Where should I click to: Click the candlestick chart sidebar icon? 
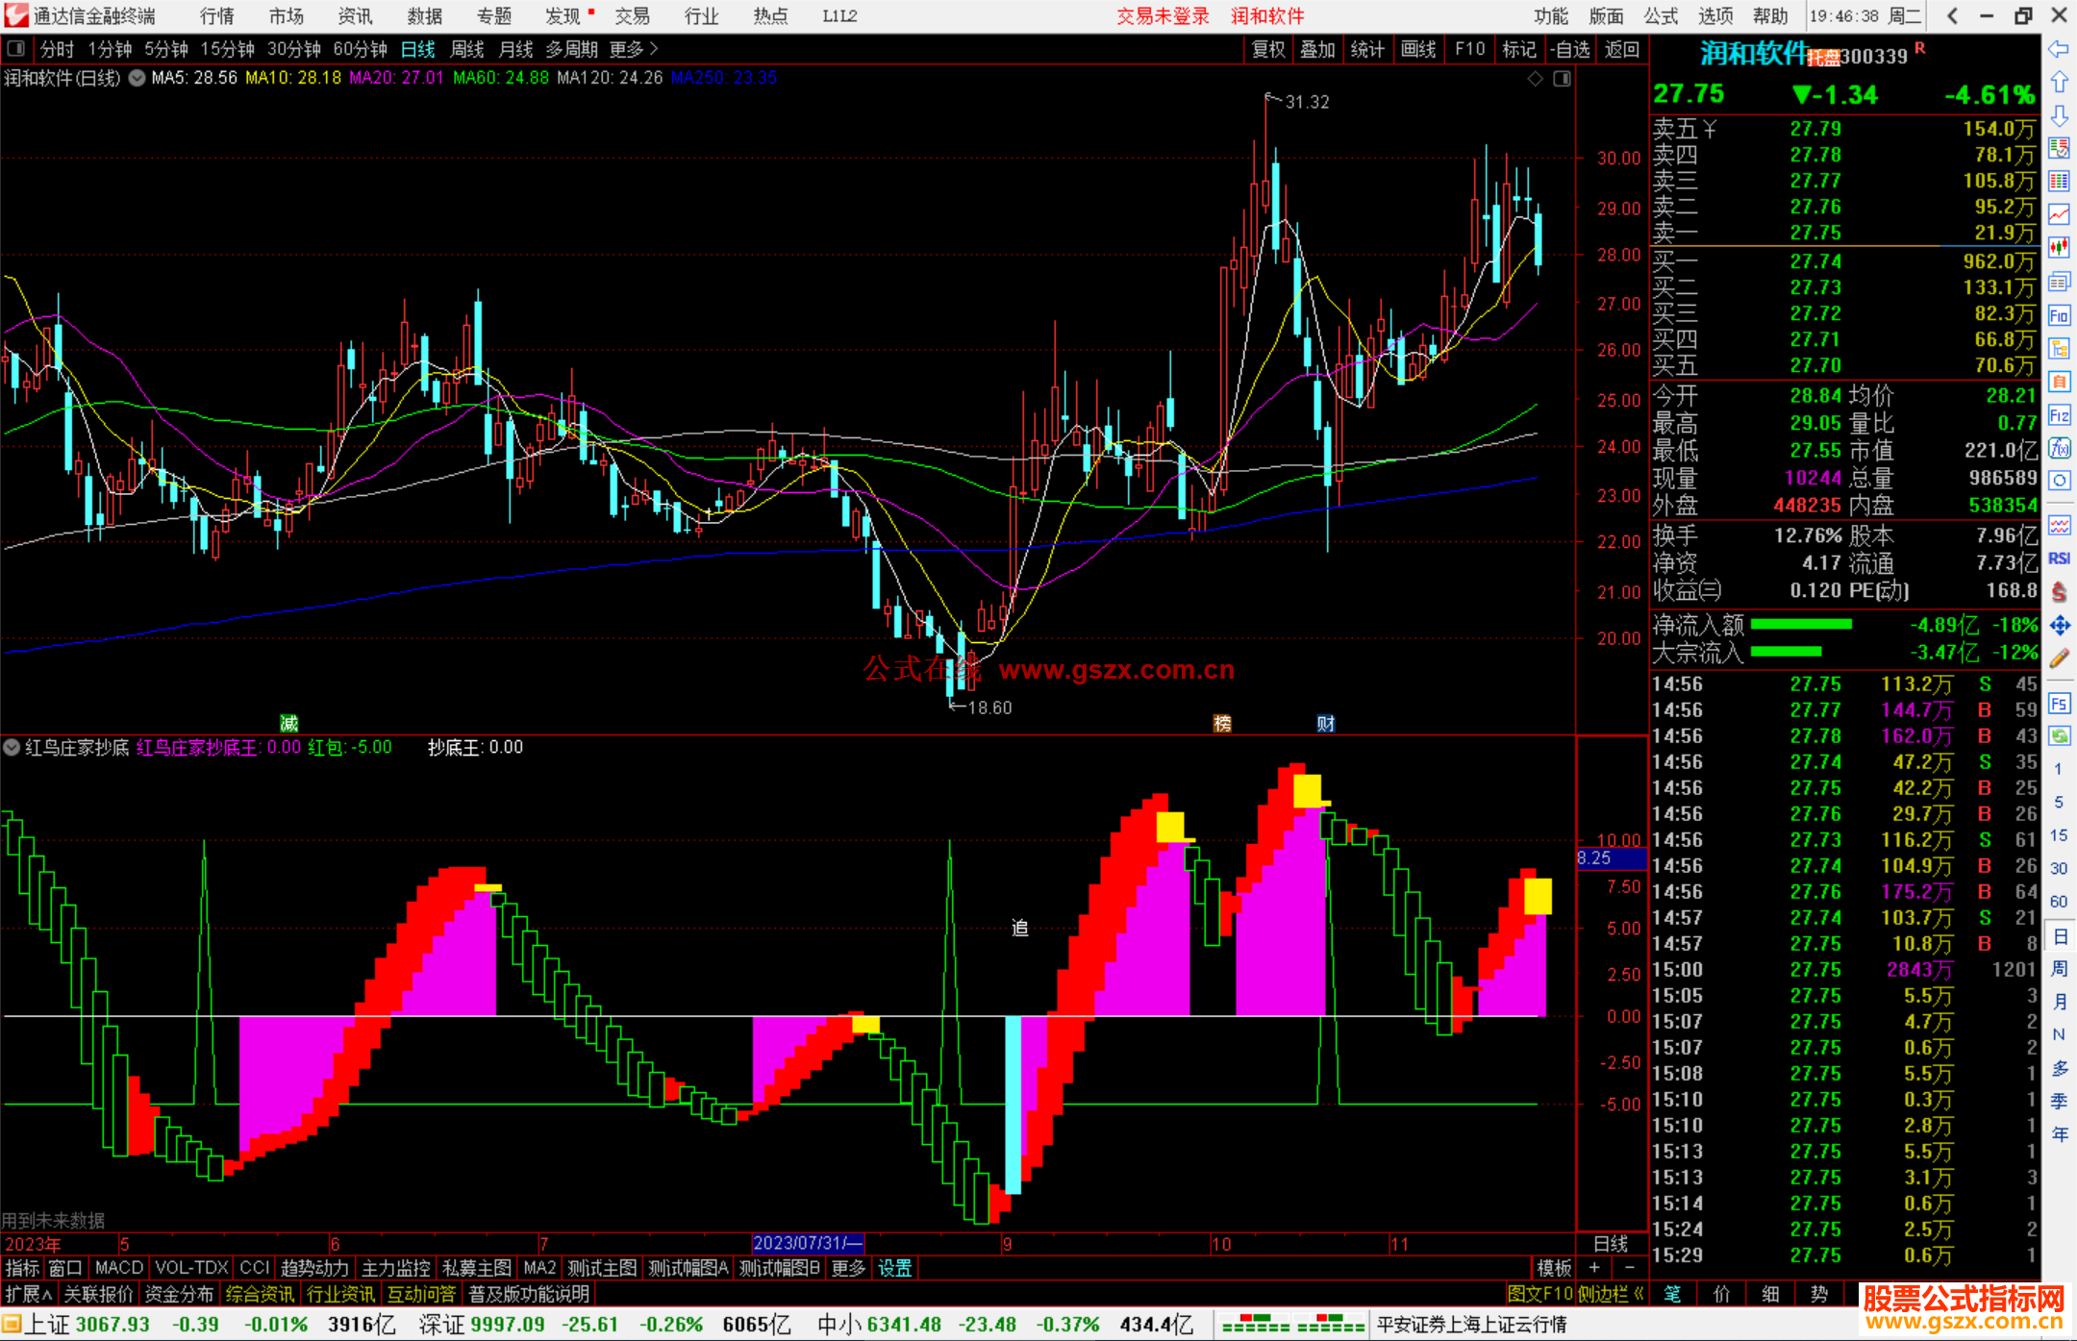[x=2059, y=248]
